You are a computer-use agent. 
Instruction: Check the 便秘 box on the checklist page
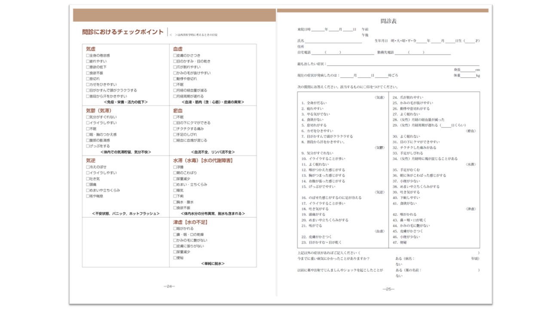coord(174,258)
